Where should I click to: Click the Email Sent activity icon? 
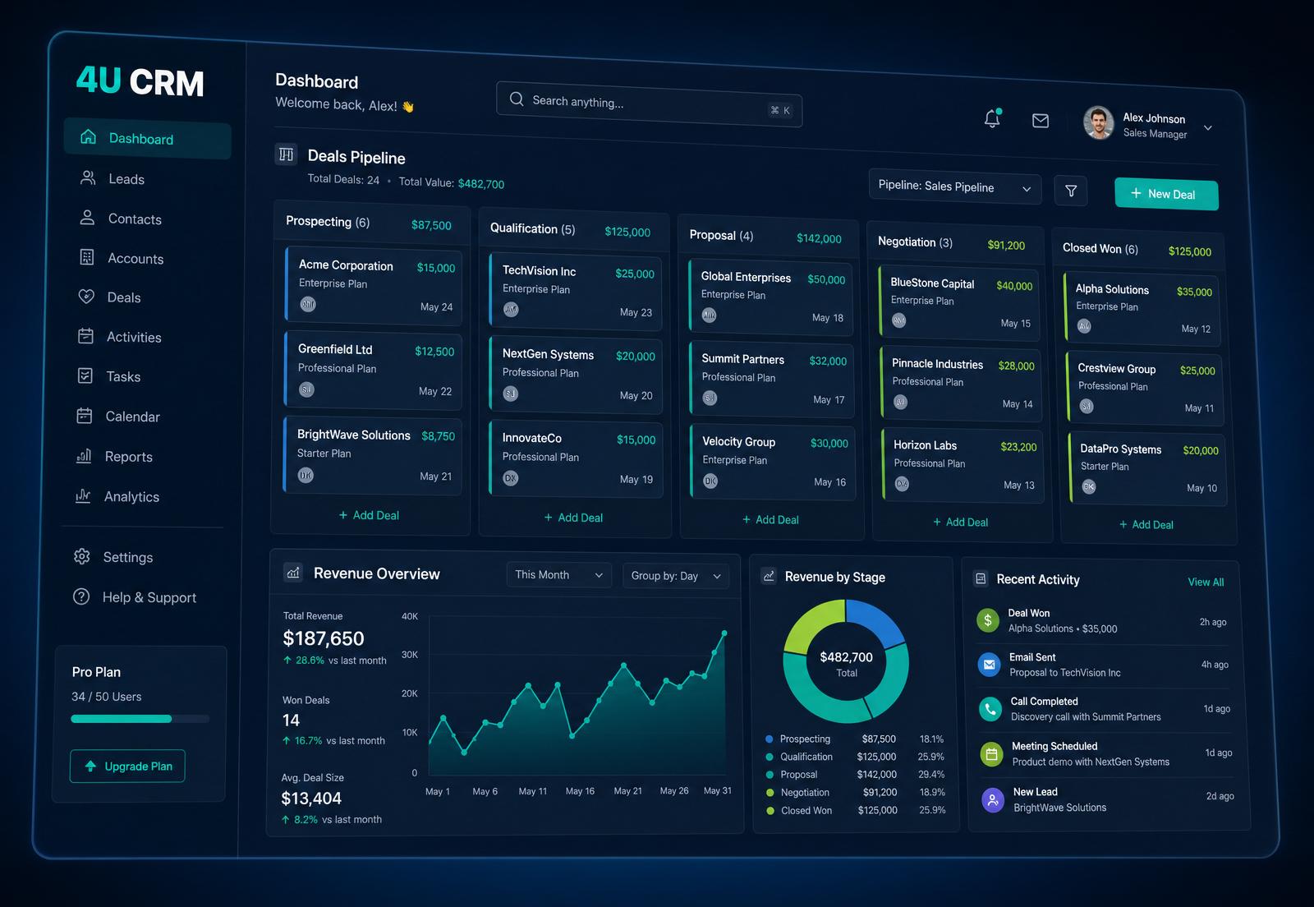990,664
